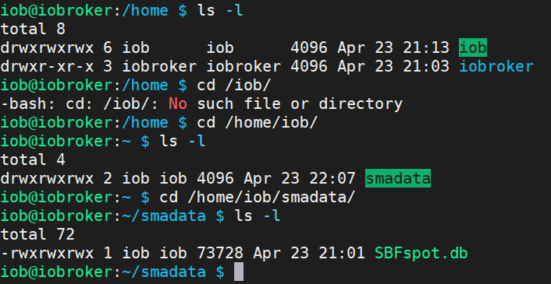Click the timestamp 21:13 on iob row

[426, 47]
